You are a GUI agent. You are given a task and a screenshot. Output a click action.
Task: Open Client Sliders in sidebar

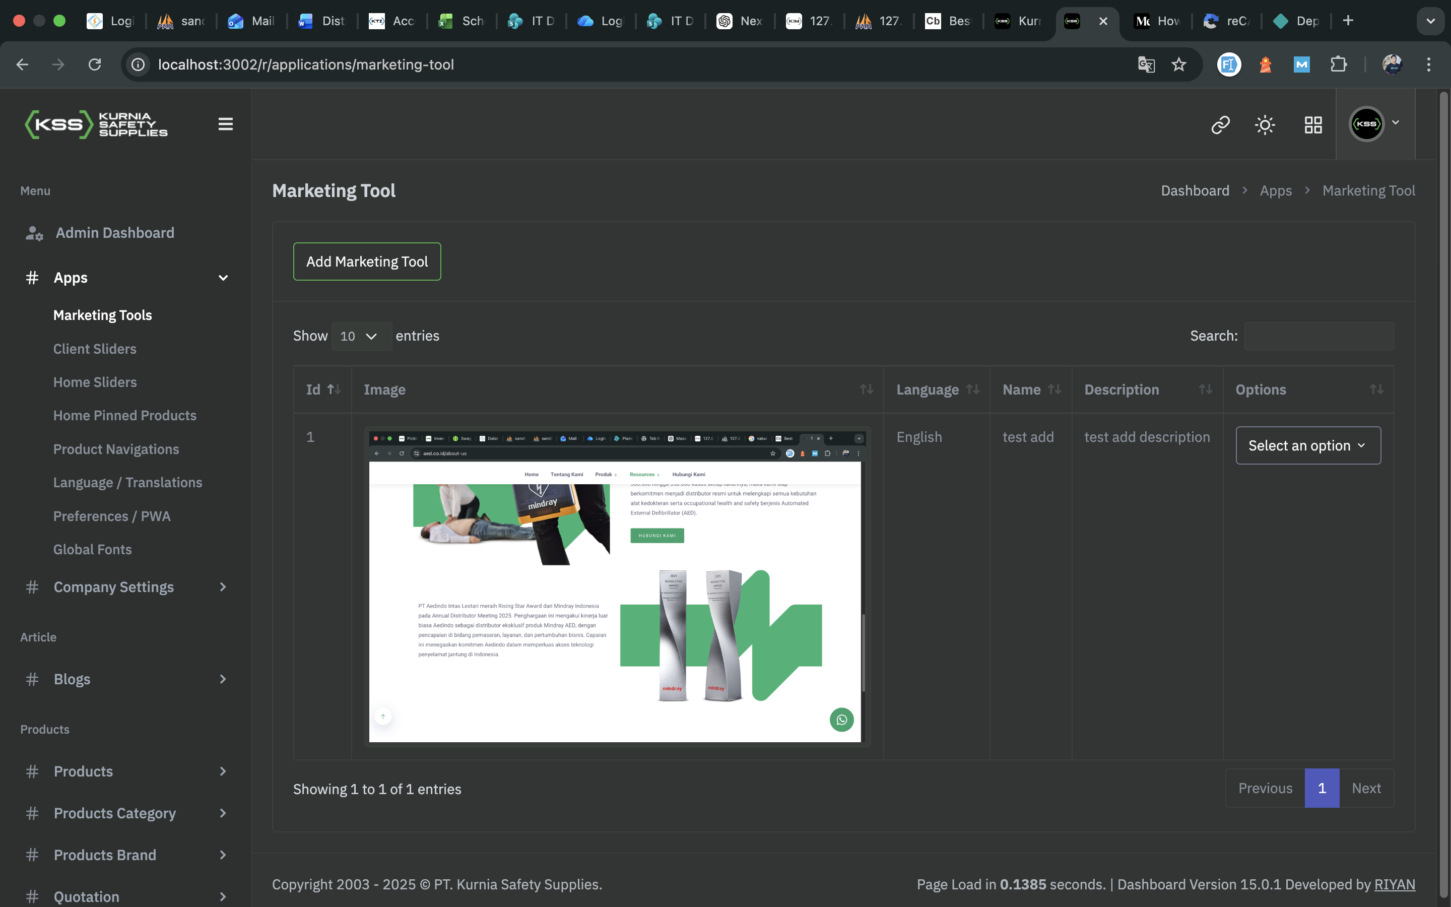(95, 349)
